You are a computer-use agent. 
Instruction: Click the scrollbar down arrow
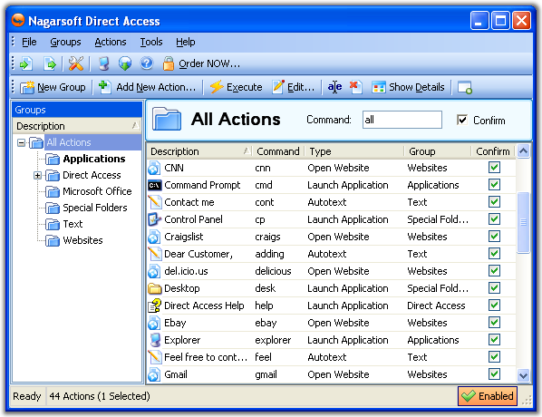(x=523, y=375)
